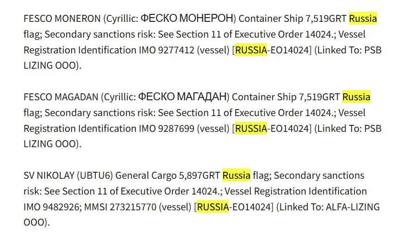Click highlighted Russia flag word in FESCO MONERON entry
This screenshot has height=240, width=406.
(x=363, y=19)
